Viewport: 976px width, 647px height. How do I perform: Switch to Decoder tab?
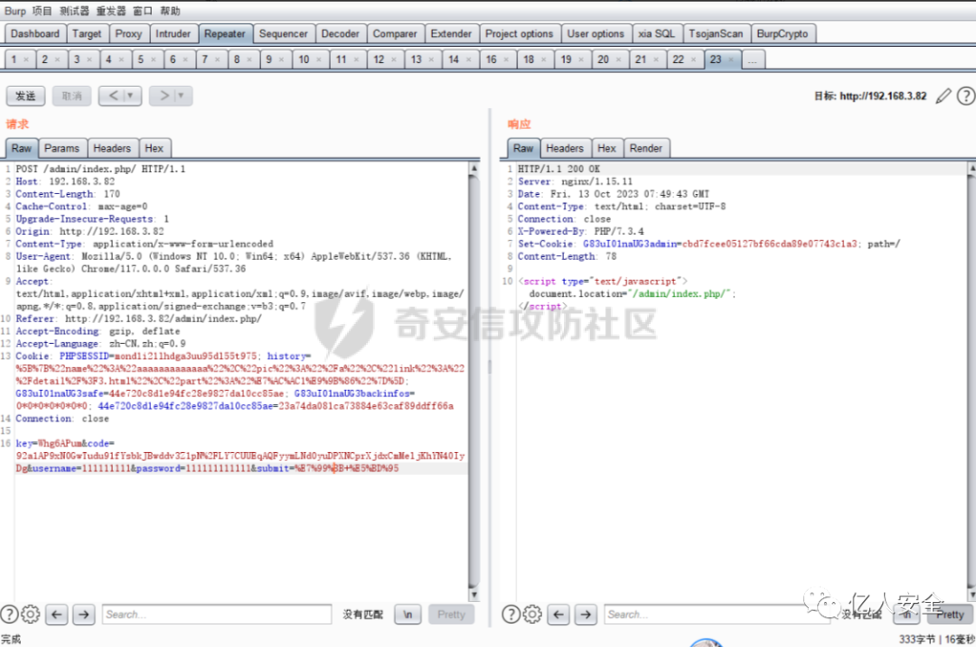(x=340, y=33)
